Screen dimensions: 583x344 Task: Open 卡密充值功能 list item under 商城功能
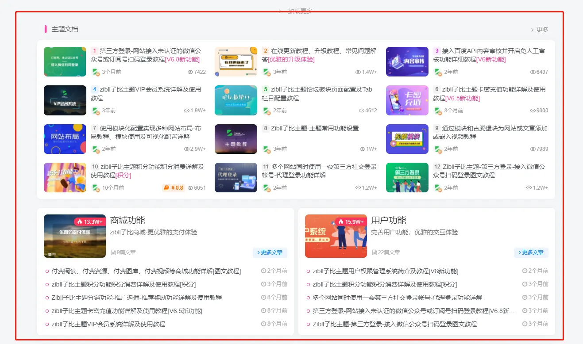point(127,311)
